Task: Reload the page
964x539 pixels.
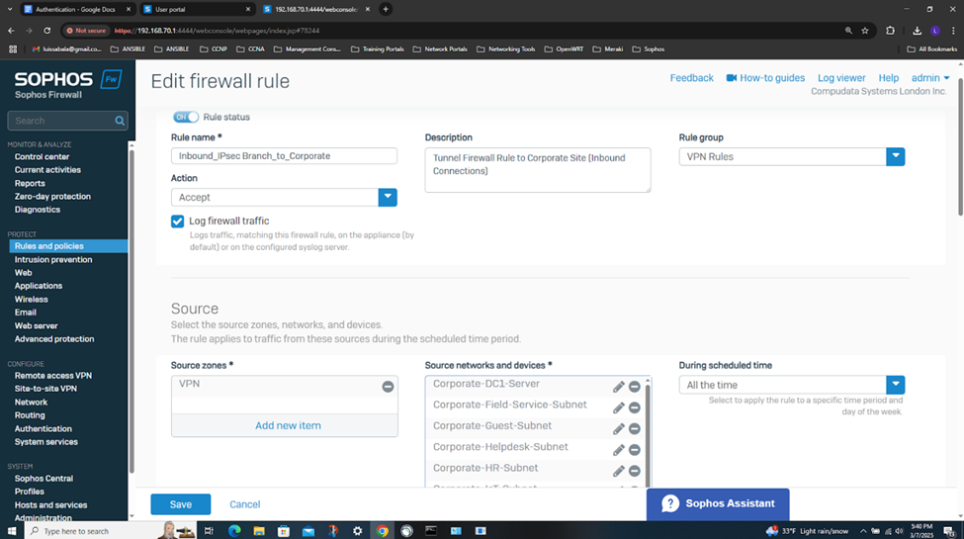Action: click(46, 30)
